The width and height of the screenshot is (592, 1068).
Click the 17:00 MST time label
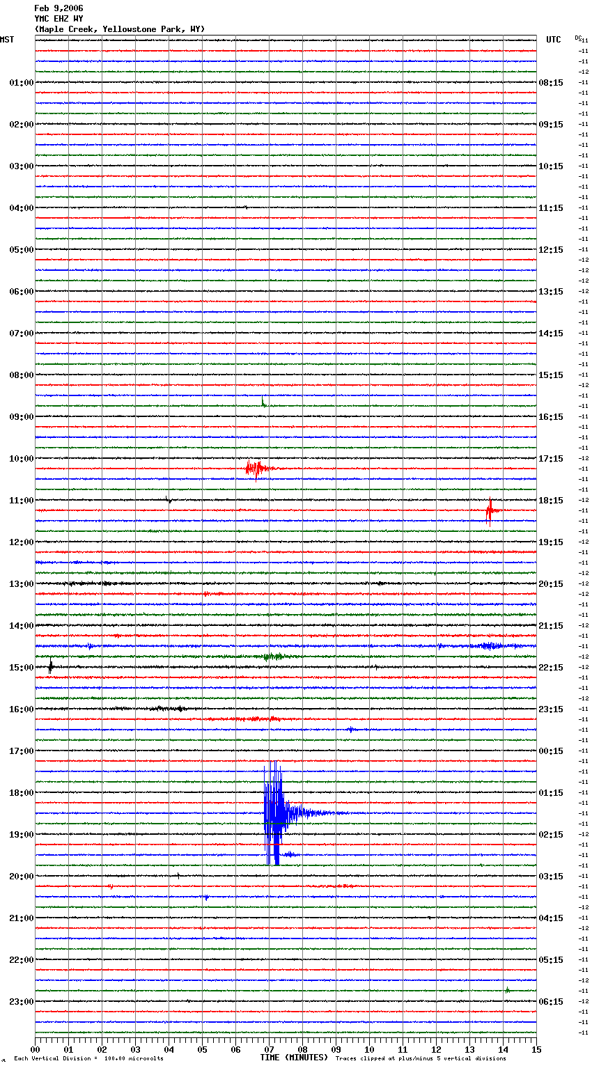coord(21,751)
